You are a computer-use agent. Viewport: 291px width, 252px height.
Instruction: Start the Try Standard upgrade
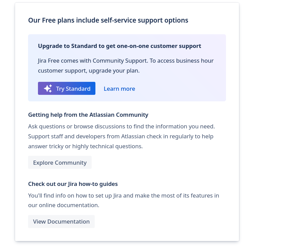(x=67, y=88)
